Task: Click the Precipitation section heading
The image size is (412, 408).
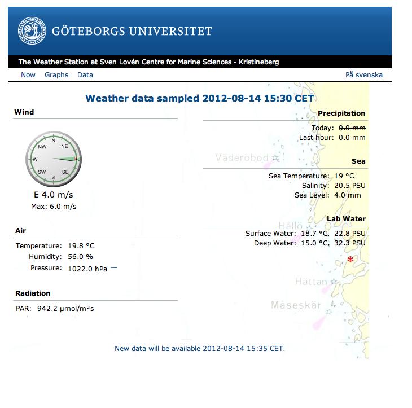Action: [x=341, y=113]
